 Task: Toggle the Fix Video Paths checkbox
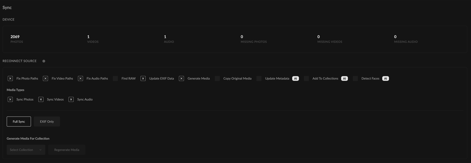click(45, 79)
